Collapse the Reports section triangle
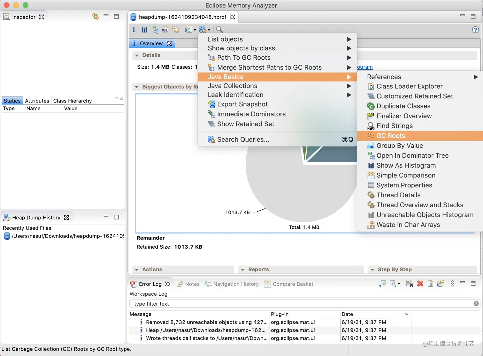The image size is (483, 356). (243, 269)
